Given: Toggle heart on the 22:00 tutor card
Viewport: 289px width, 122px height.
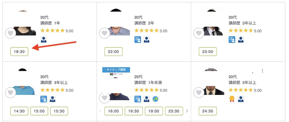Looking at the screenshot, I should tap(104, 33).
